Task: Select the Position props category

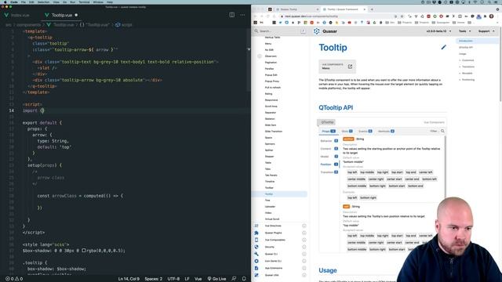Action: [329, 164]
